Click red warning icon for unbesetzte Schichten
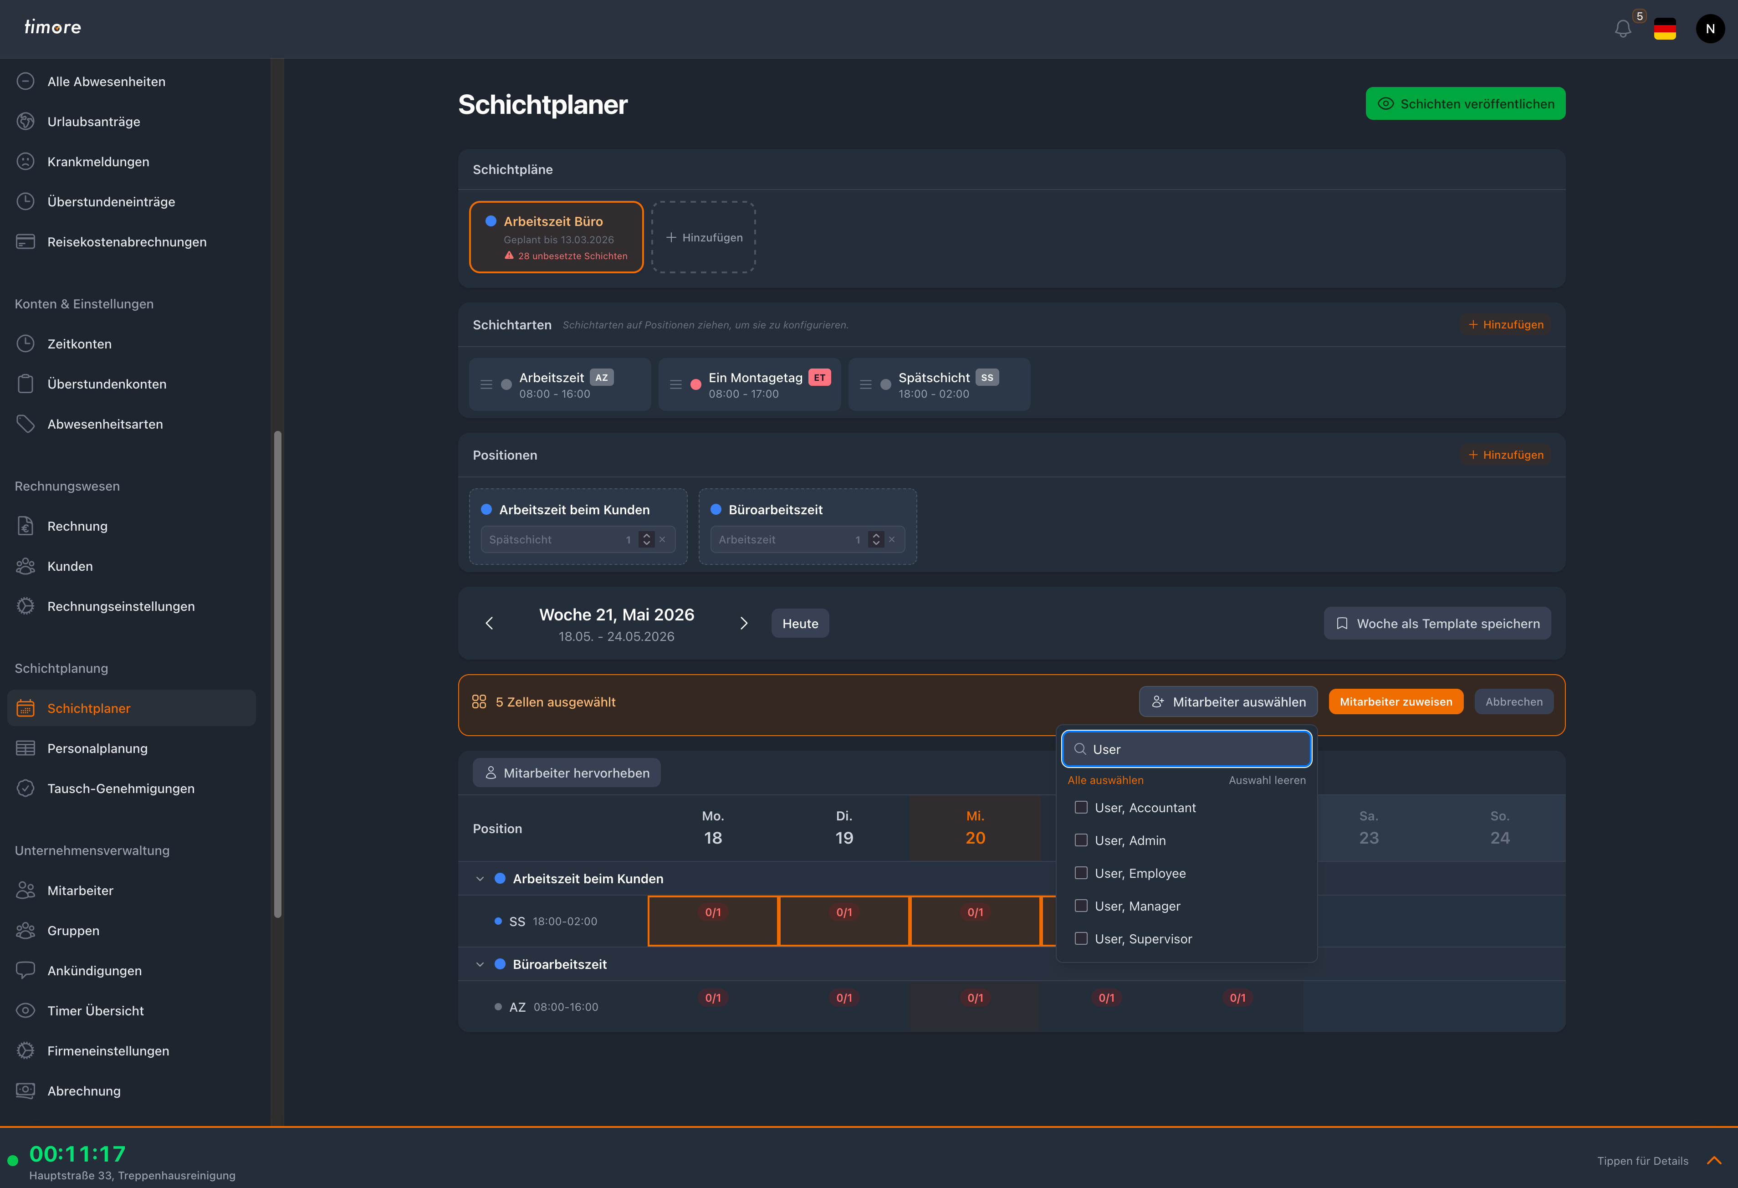 coord(509,255)
